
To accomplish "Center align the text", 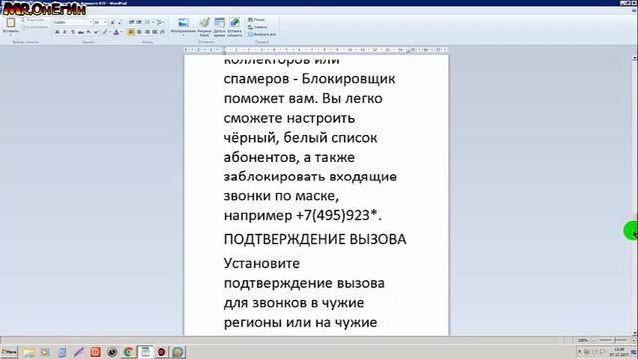I will pos(139,32).
